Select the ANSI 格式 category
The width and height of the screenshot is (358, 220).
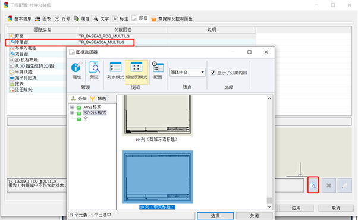click(92, 107)
